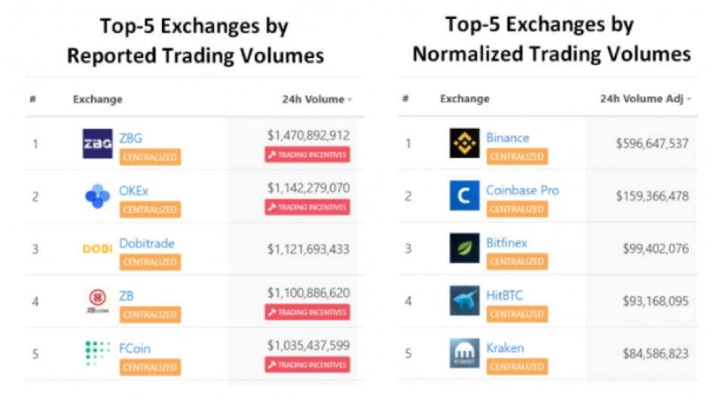The width and height of the screenshot is (712, 400).
Task: Click the Centralized tag under Binance
Action: pyautogui.click(x=517, y=157)
